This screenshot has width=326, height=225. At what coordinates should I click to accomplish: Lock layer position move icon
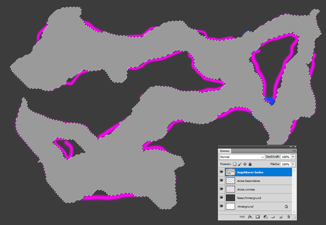click(245, 164)
